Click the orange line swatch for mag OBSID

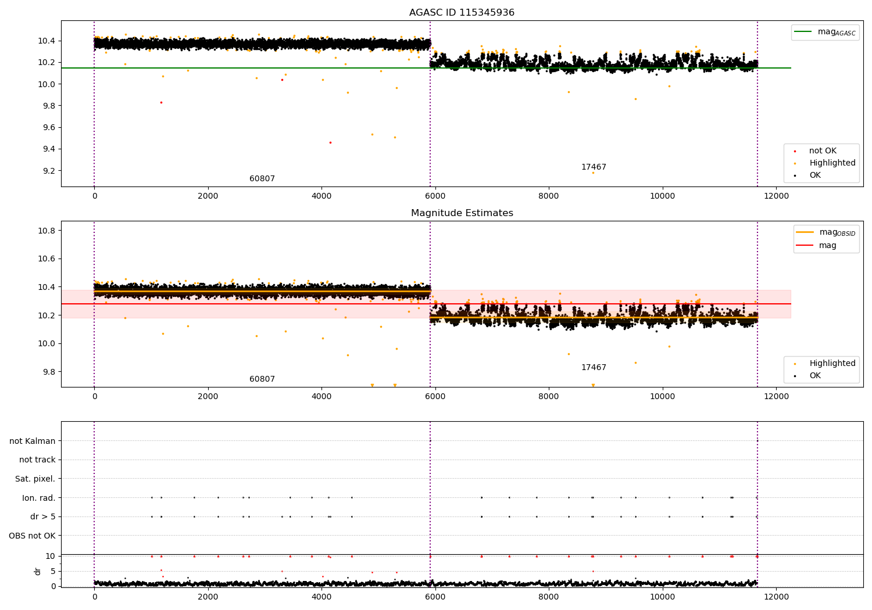point(805,232)
